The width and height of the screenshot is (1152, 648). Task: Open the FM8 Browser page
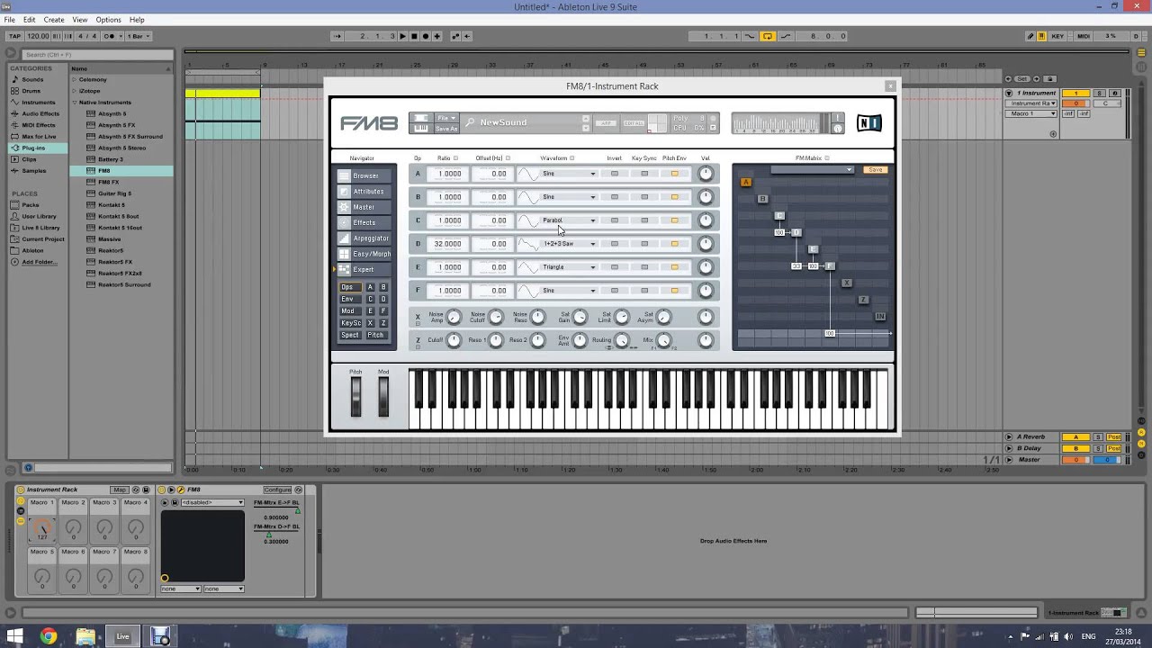point(364,175)
